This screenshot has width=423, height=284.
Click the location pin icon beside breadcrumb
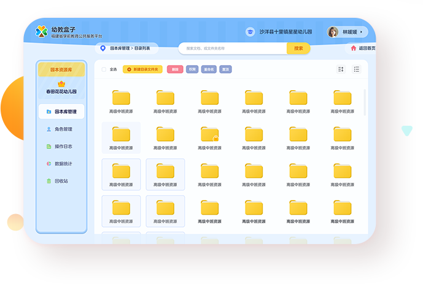coord(103,48)
